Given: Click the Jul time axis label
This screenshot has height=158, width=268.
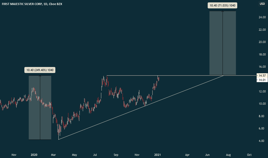Looking at the screenshot, I should [95, 155].
